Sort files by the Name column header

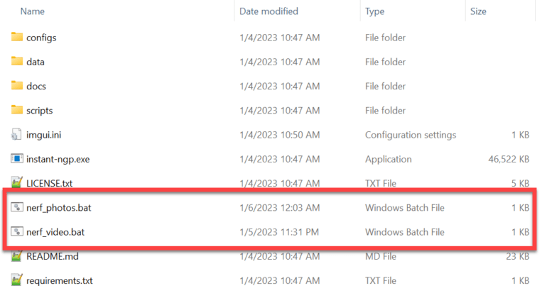[33, 11]
